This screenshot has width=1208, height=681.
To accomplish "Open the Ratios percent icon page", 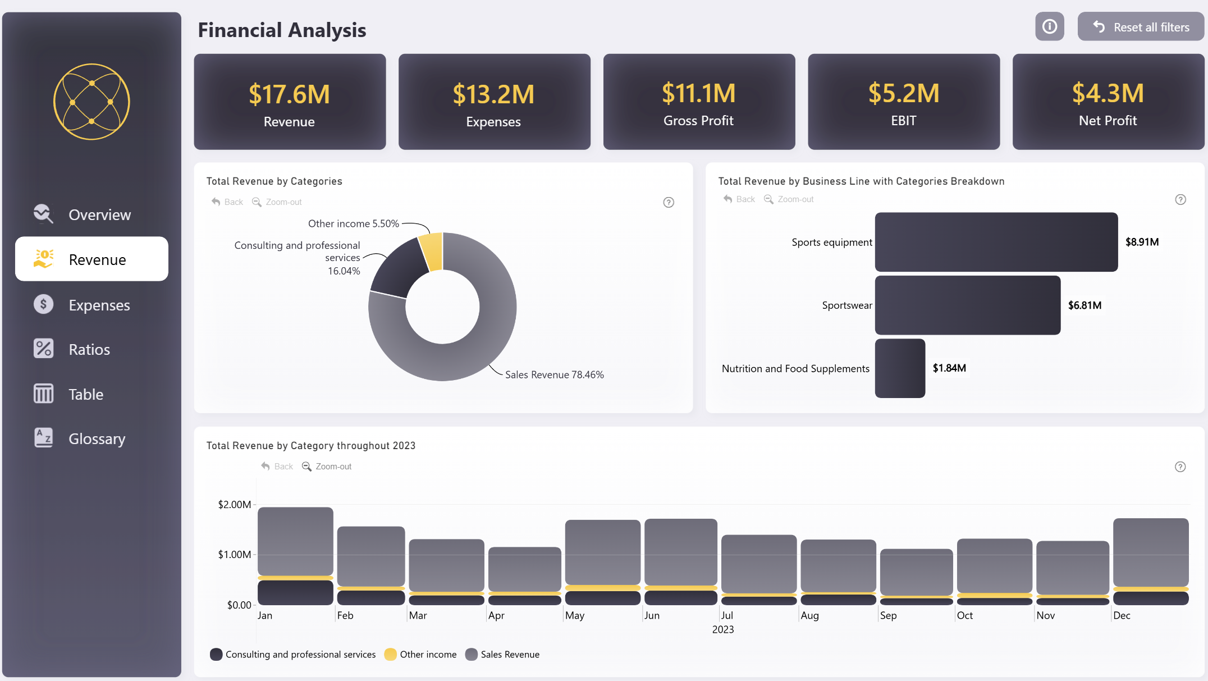I will pyautogui.click(x=43, y=349).
